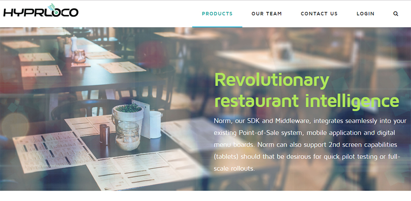Open the search magnifier icon
The image size is (411, 201).
(396, 14)
